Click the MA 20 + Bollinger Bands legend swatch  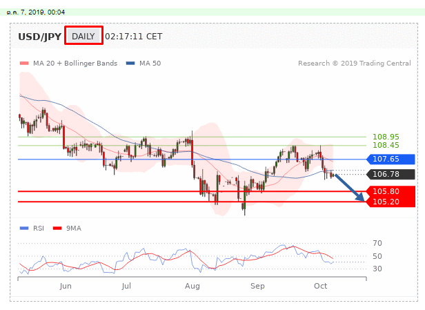pyautogui.click(x=24, y=64)
